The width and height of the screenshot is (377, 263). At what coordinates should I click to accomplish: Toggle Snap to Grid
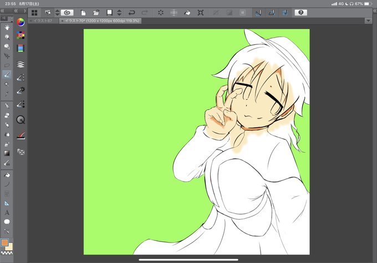[x=285, y=13]
